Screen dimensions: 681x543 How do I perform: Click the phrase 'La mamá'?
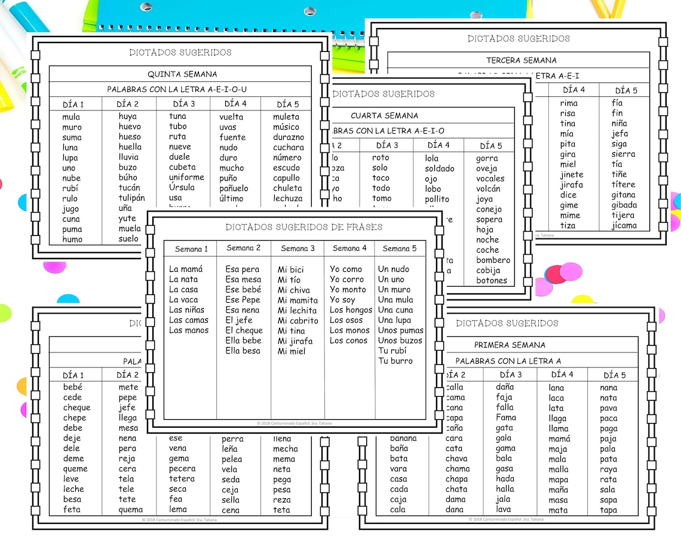pyautogui.click(x=185, y=269)
